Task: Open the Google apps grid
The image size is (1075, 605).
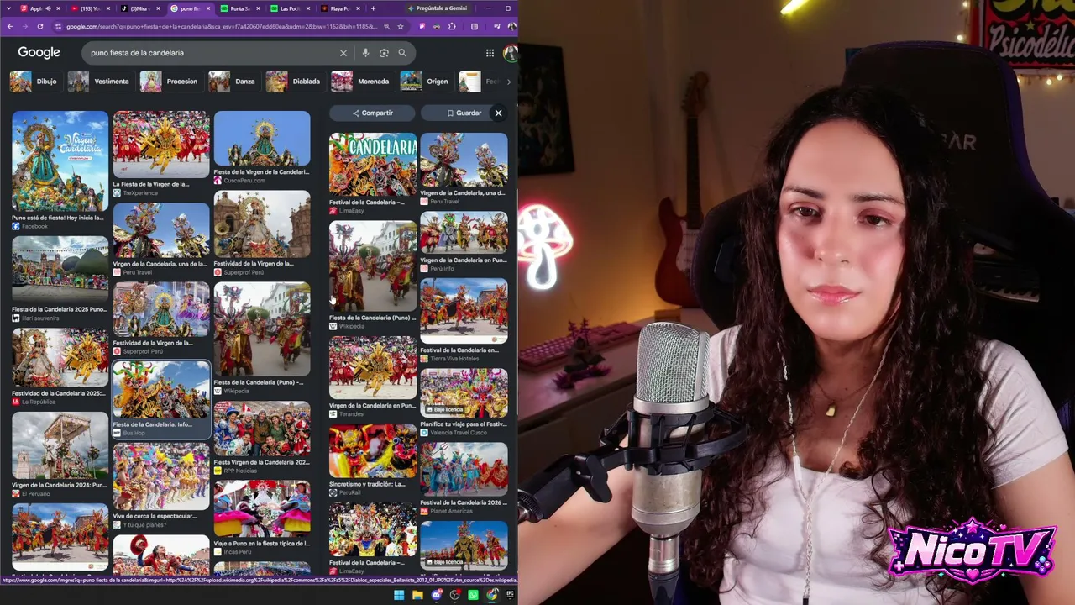Action: click(x=490, y=53)
